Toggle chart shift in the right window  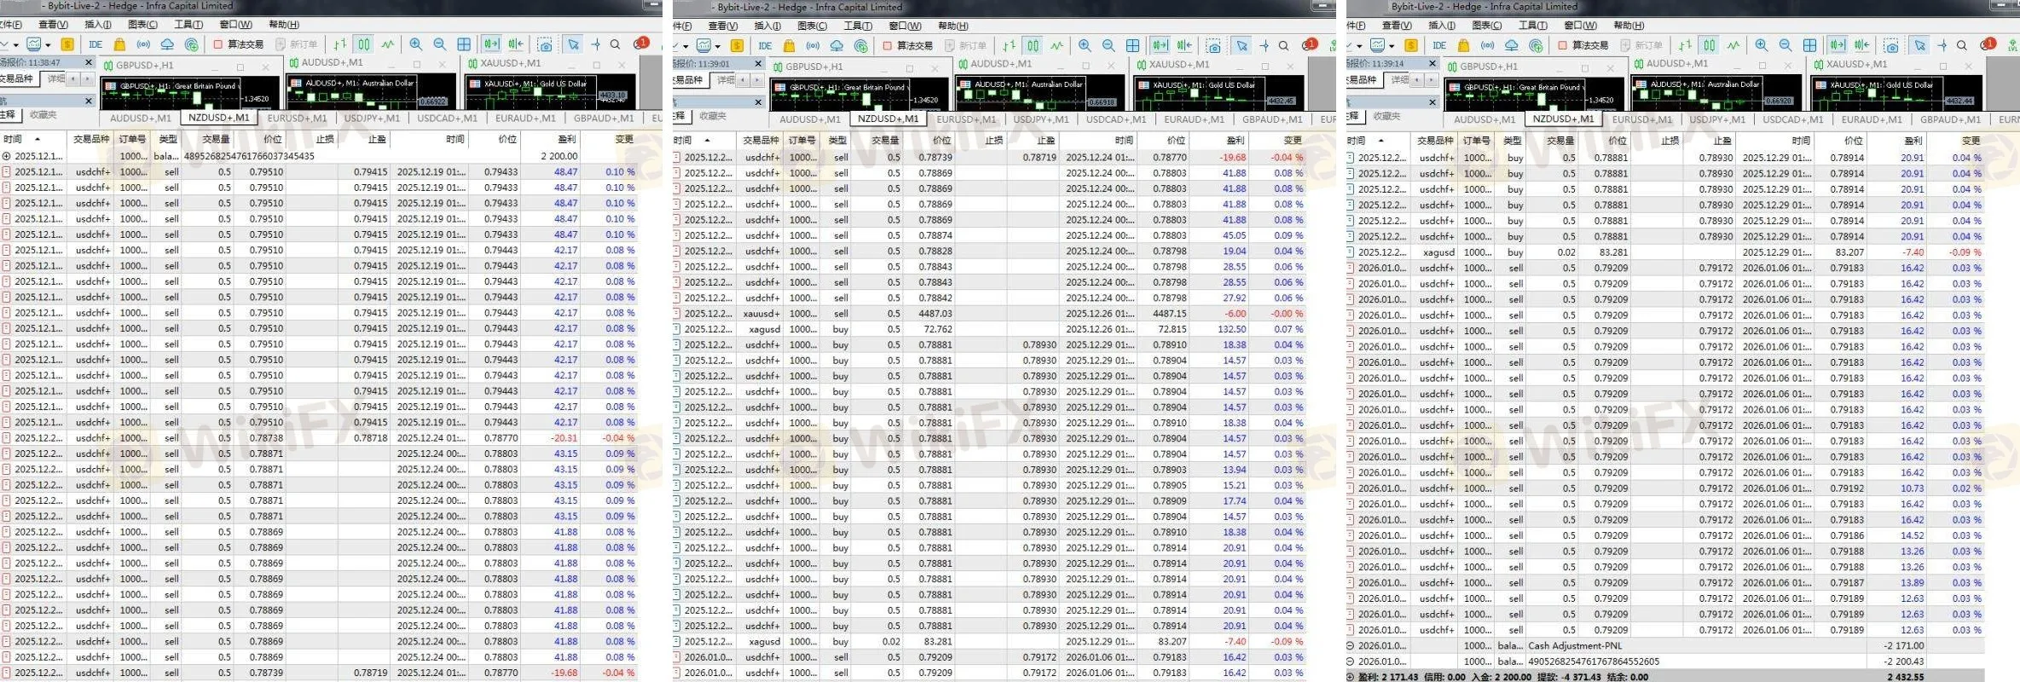(1862, 45)
